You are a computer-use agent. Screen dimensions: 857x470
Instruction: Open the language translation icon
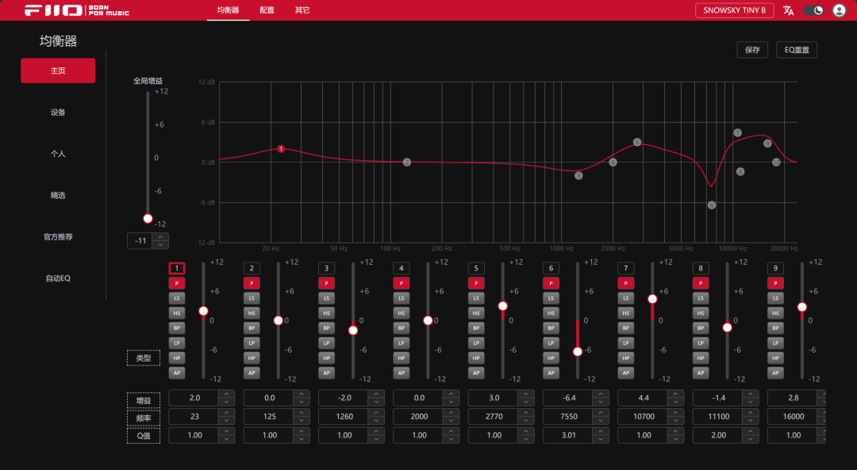788,10
